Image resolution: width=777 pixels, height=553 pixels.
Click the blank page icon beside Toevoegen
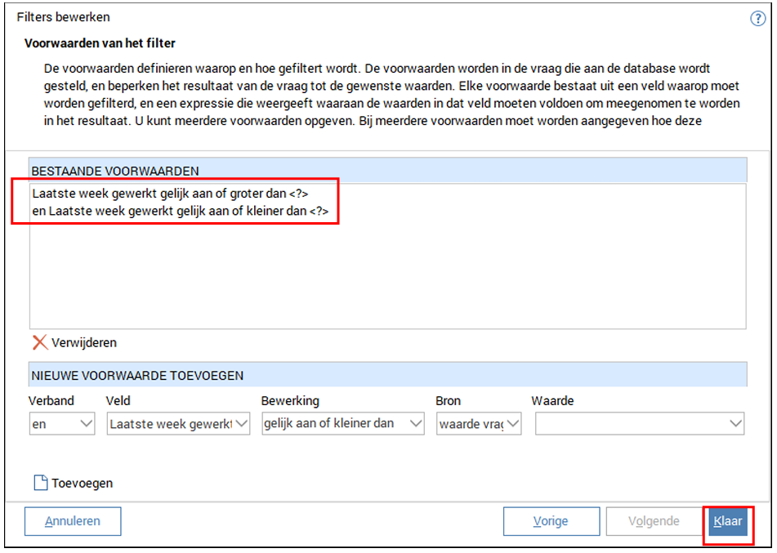(40, 483)
